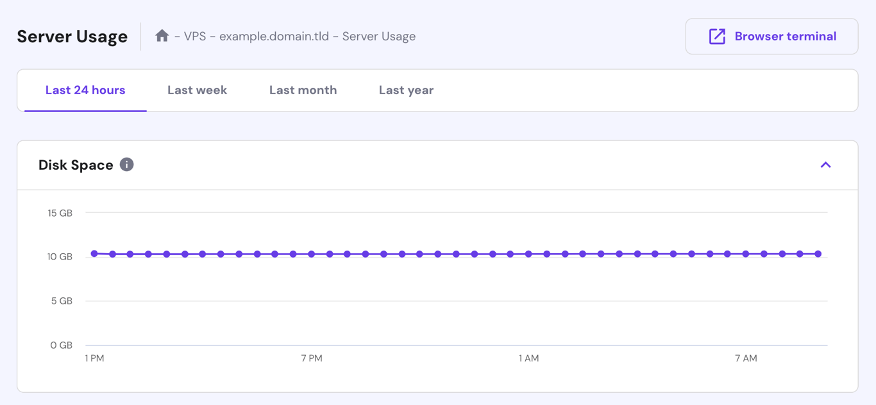View the Last year tab
Viewport: 876px width, 405px height.
click(x=405, y=90)
